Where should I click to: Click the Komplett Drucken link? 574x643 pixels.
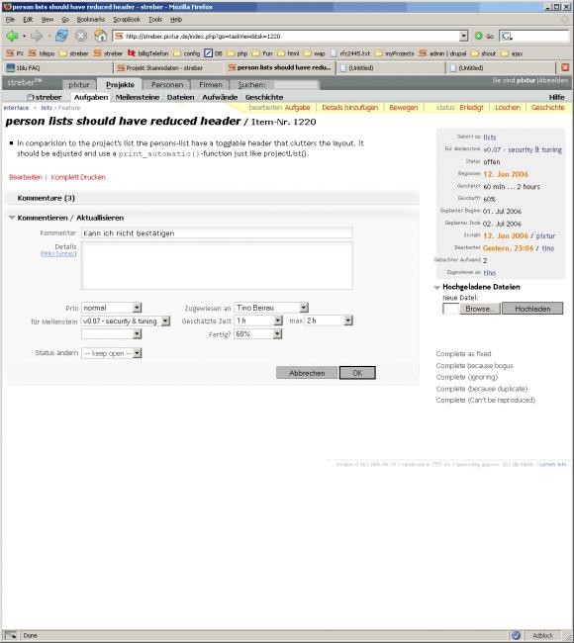click(x=78, y=177)
